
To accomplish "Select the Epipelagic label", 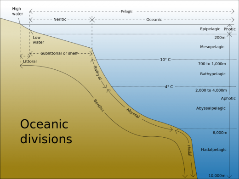I will tap(210, 29).
